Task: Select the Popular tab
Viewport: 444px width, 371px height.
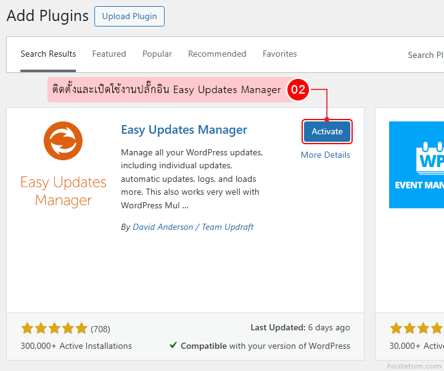Action: (157, 54)
